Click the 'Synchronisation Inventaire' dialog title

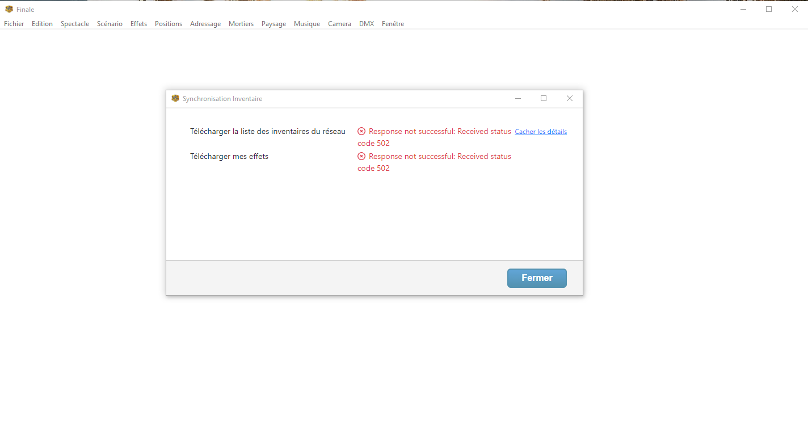pos(222,99)
